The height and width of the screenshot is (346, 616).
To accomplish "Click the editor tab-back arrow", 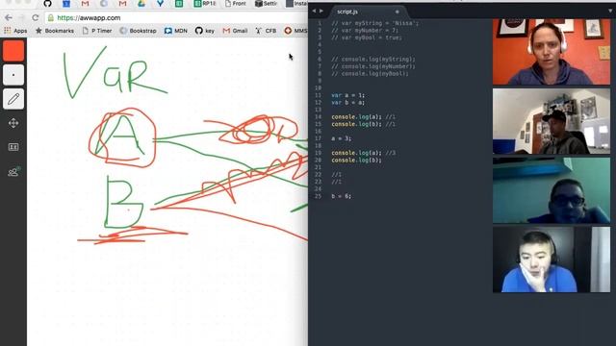I will click(x=314, y=11).
